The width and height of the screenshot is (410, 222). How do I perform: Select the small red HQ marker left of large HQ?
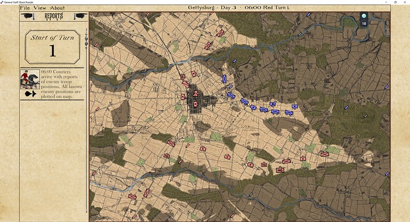click(264, 164)
